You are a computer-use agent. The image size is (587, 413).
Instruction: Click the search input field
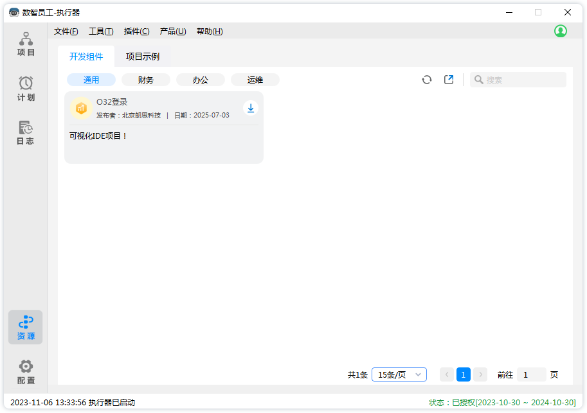521,80
